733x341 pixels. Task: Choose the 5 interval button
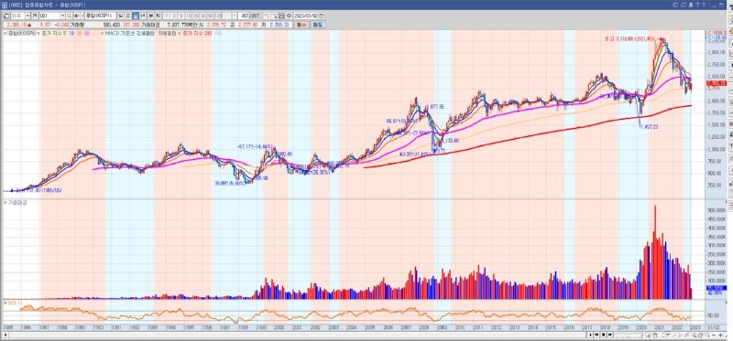pos(181,16)
